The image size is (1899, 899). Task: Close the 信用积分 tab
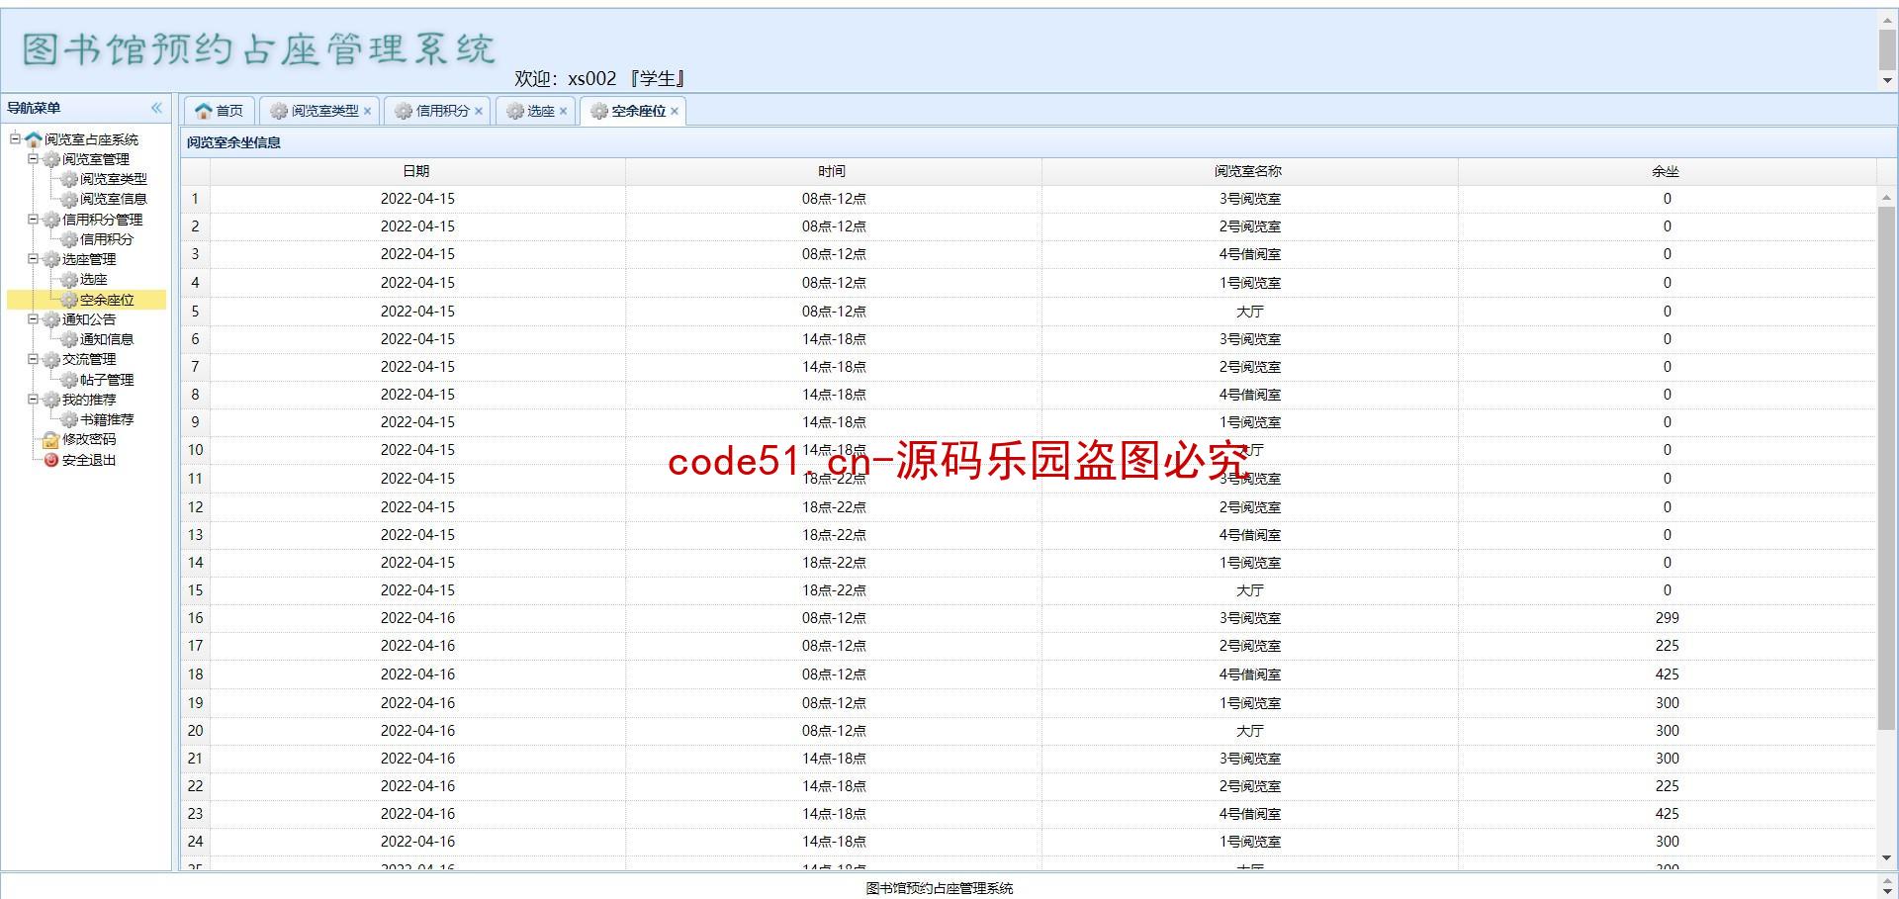click(479, 111)
